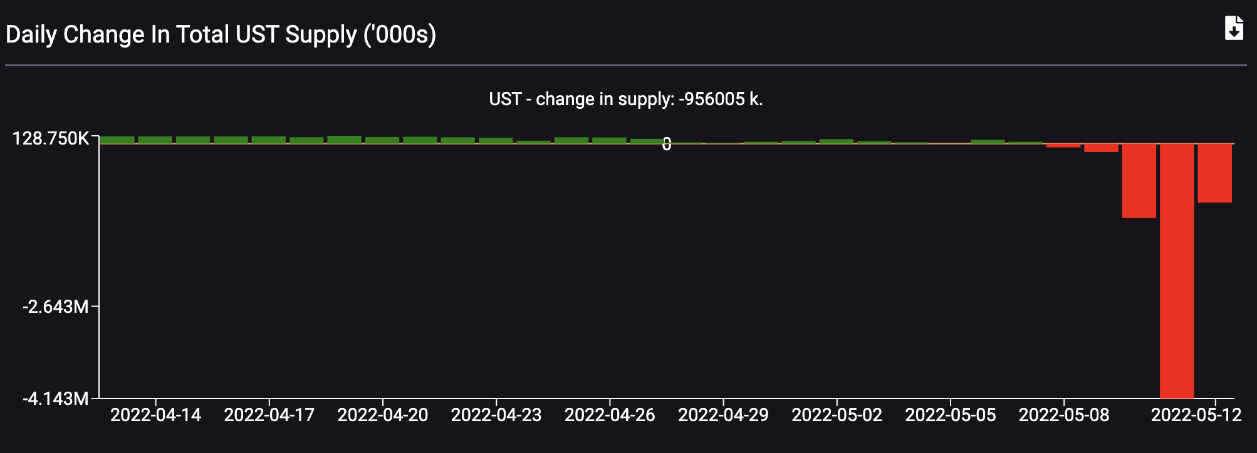Screen dimensions: 1257x453
Task: Click the 2022-04-23 date label
Action: point(496,415)
